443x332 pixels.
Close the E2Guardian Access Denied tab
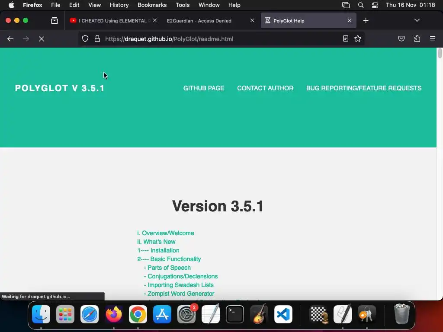coord(252,20)
